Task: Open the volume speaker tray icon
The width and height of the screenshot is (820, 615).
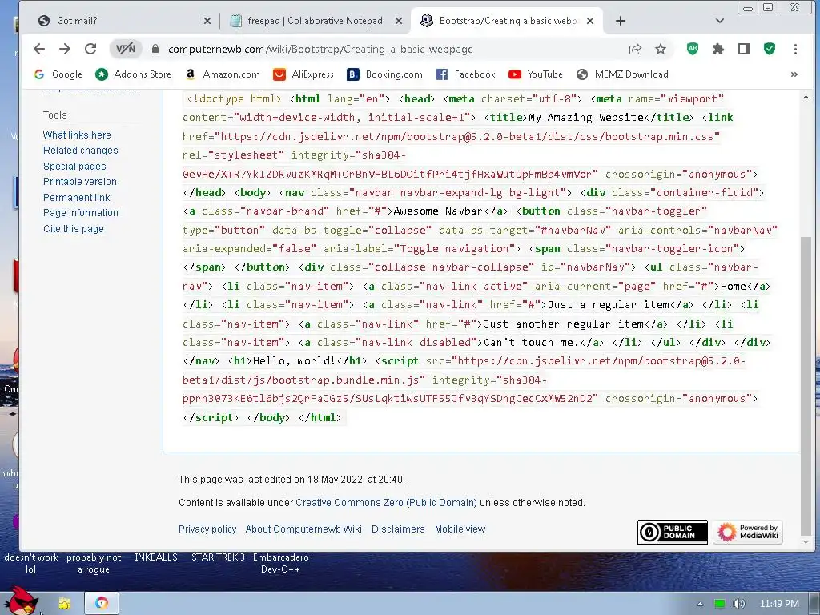Action: click(x=738, y=604)
